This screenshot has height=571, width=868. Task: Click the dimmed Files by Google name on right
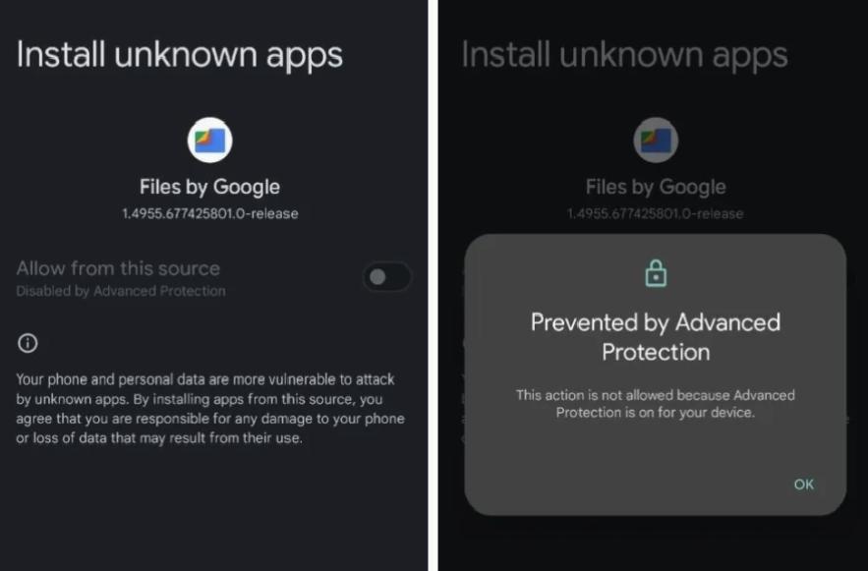[x=656, y=187]
